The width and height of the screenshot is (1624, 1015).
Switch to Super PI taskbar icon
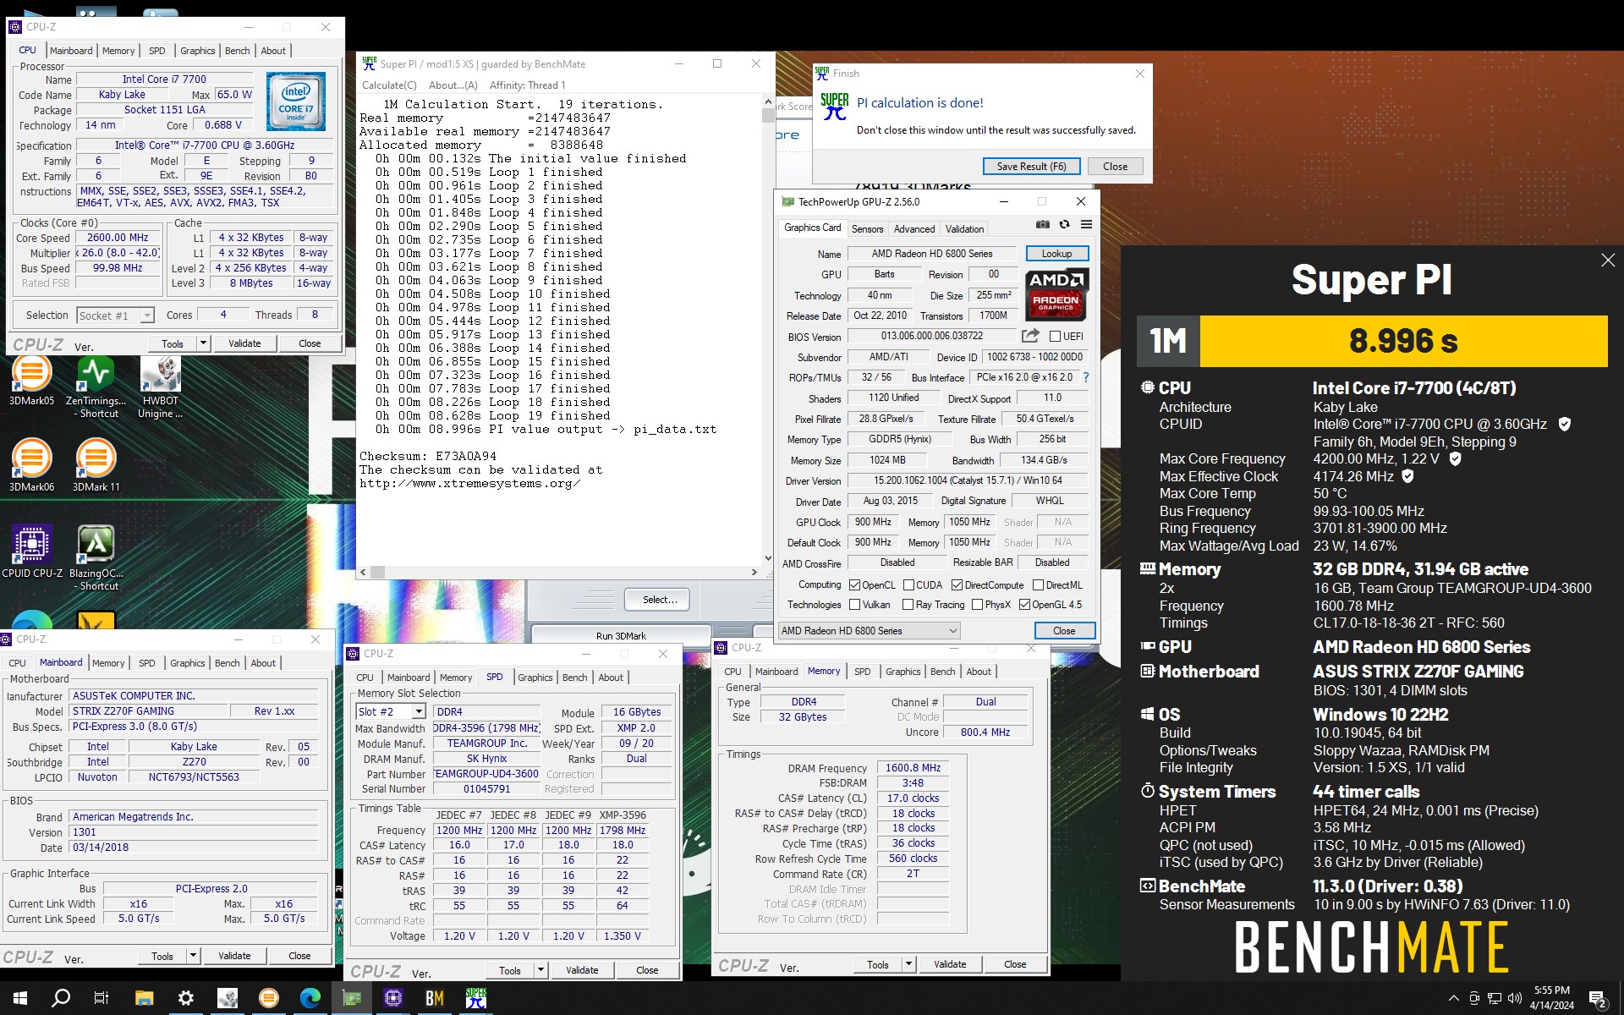[476, 998]
